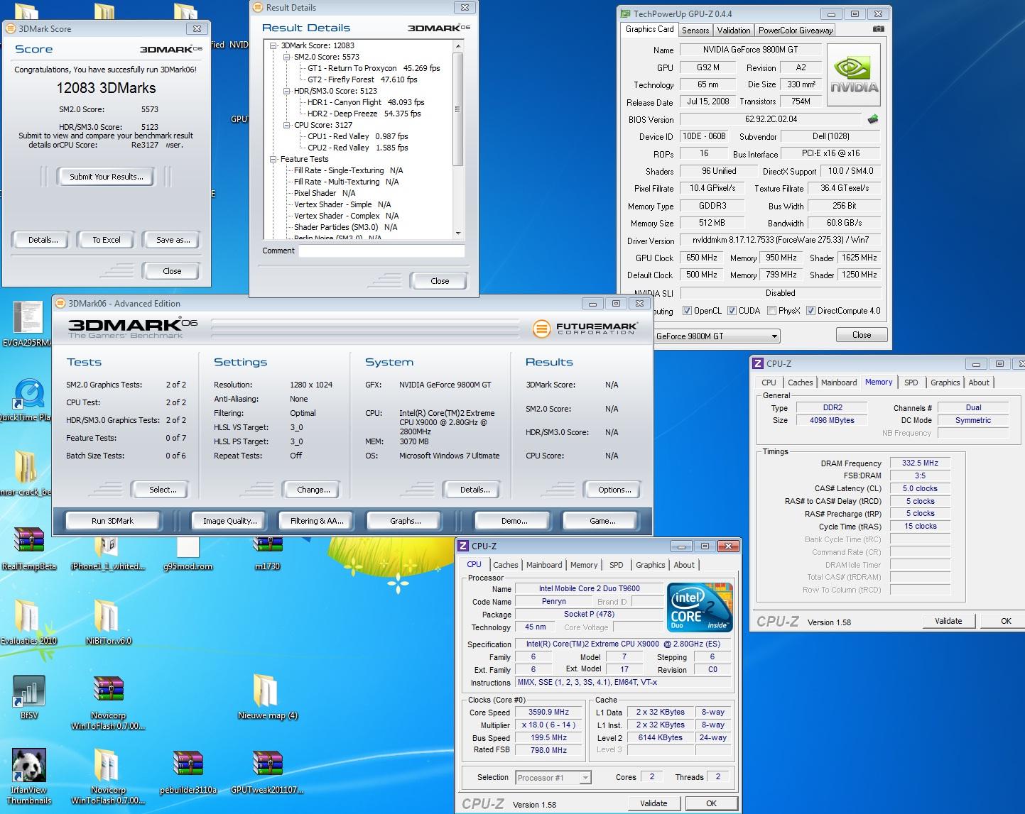Click the Tests Select button
This screenshot has width=1025, height=814.
pyautogui.click(x=163, y=490)
